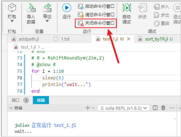Image resolution: width=181 pixels, height=137 pixels.
Task: Open the Julia REPL (v1.9.3) terminal selector
Action: (x=124, y=108)
